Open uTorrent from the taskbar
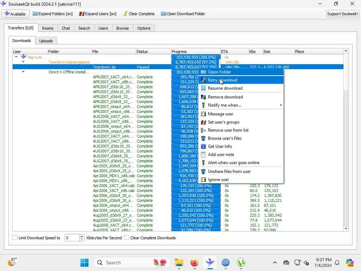361x271 pixels. point(241,263)
